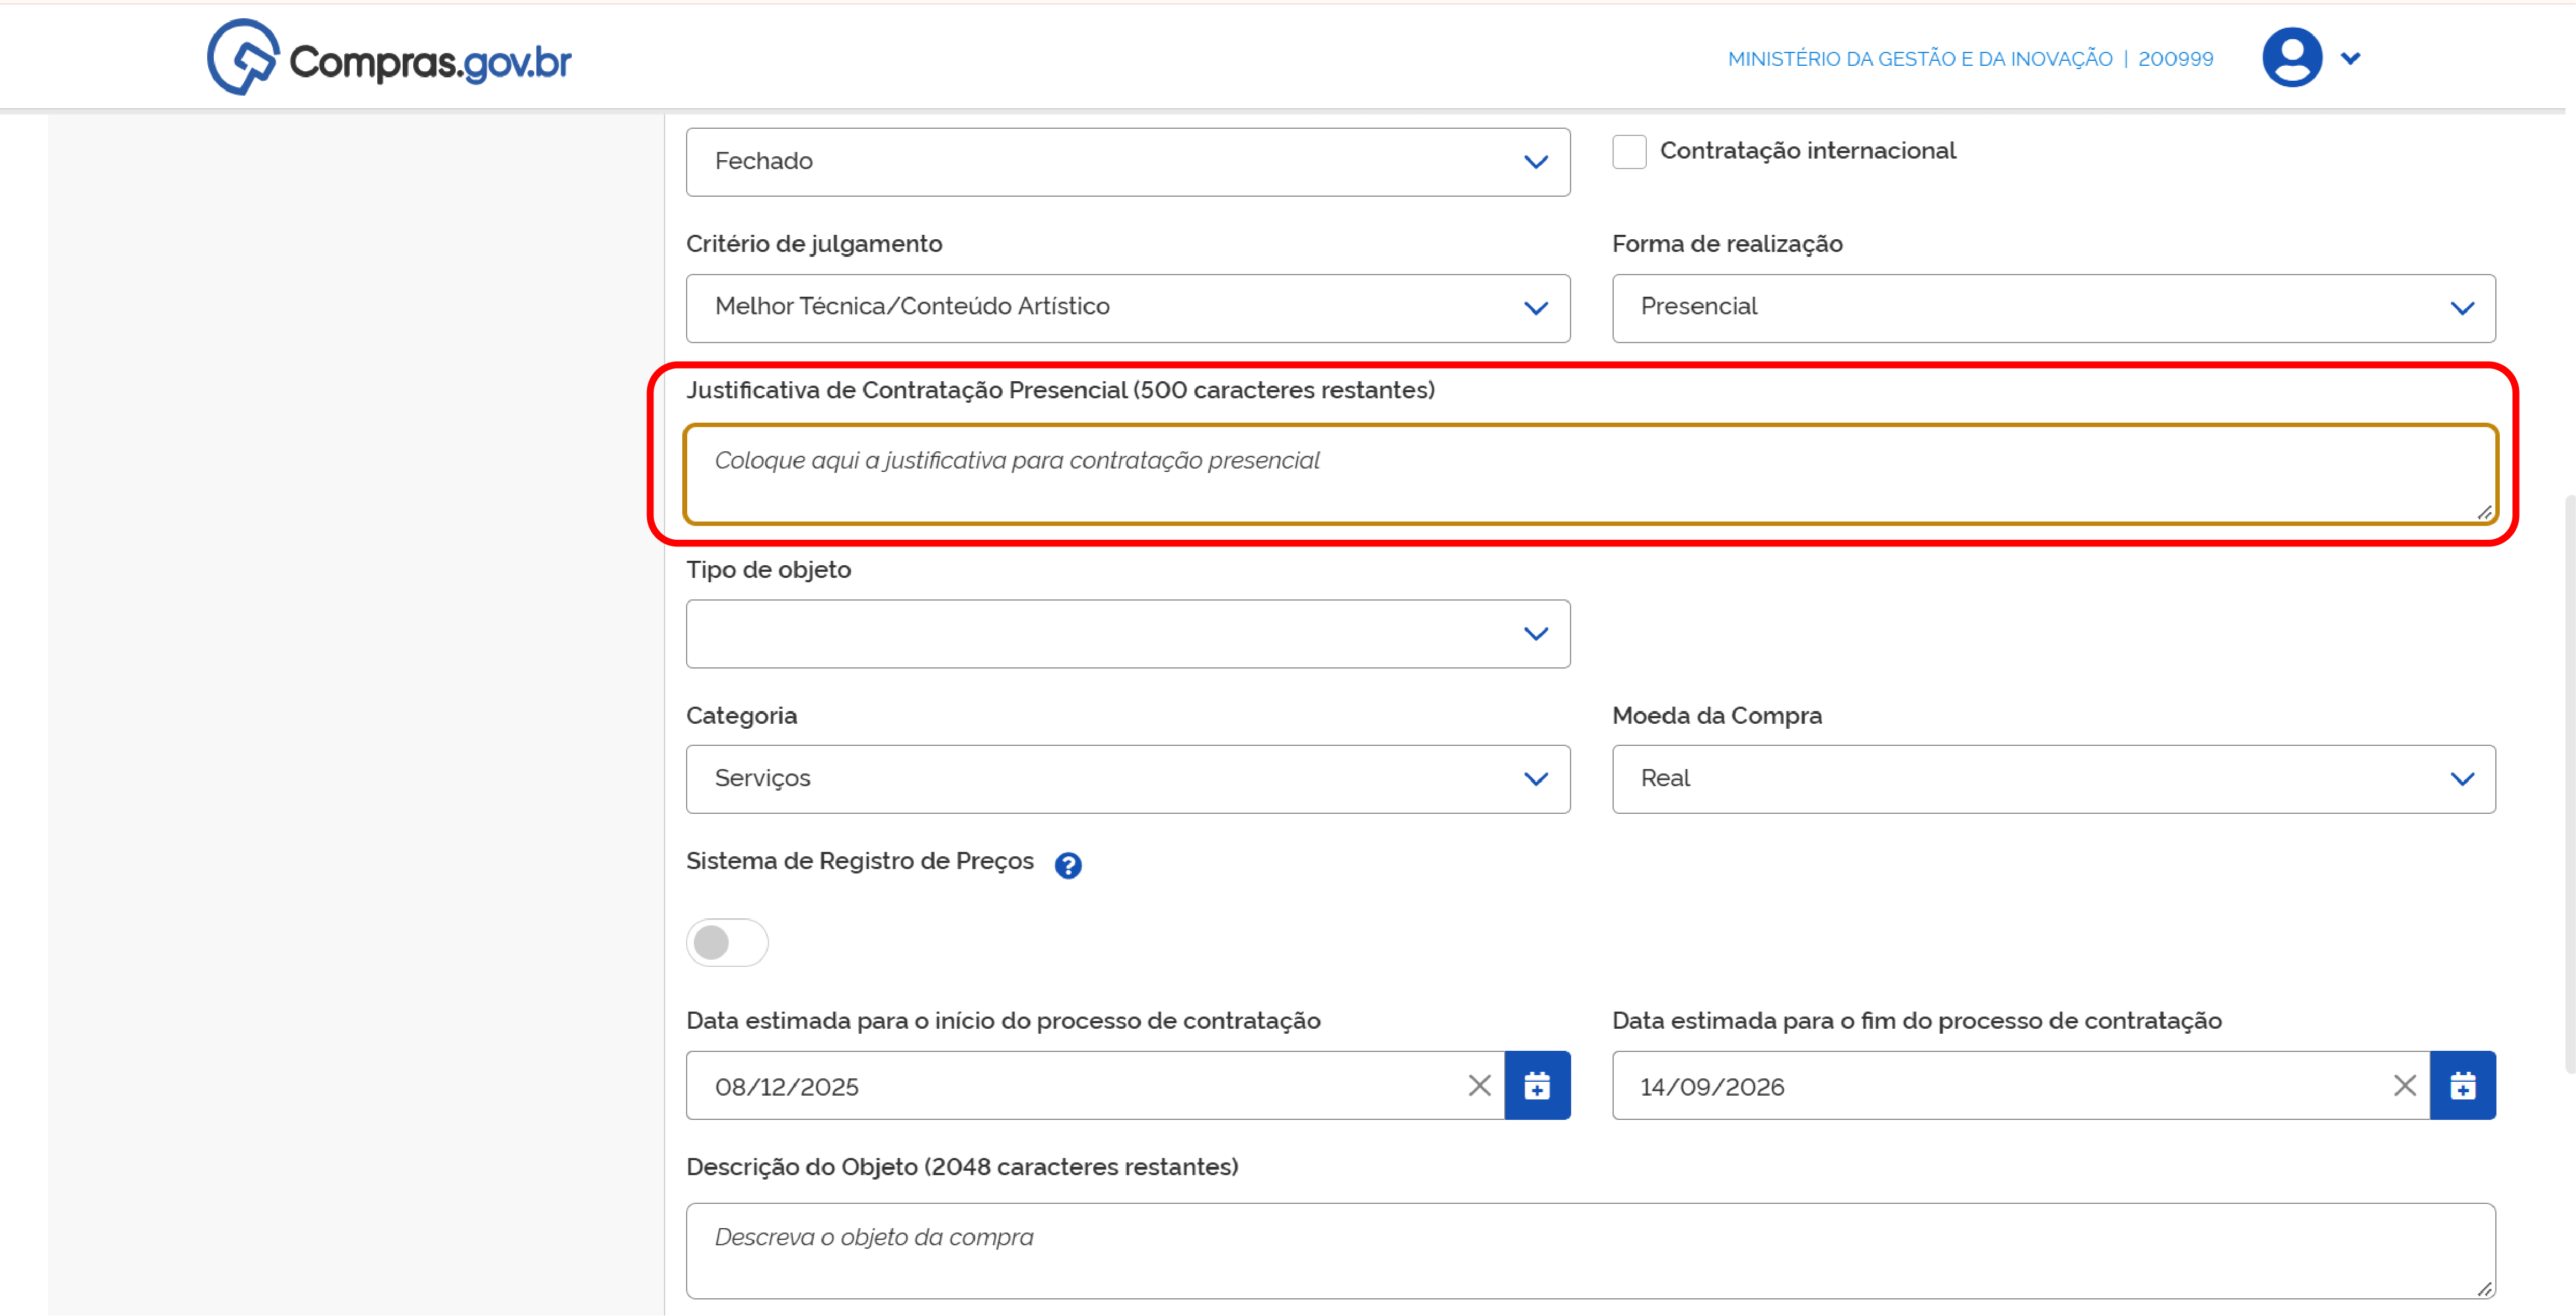This screenshot has height=1316, width=2576.
Task: Open calendar for process start date
Action: click(x=1537, y=1085)
